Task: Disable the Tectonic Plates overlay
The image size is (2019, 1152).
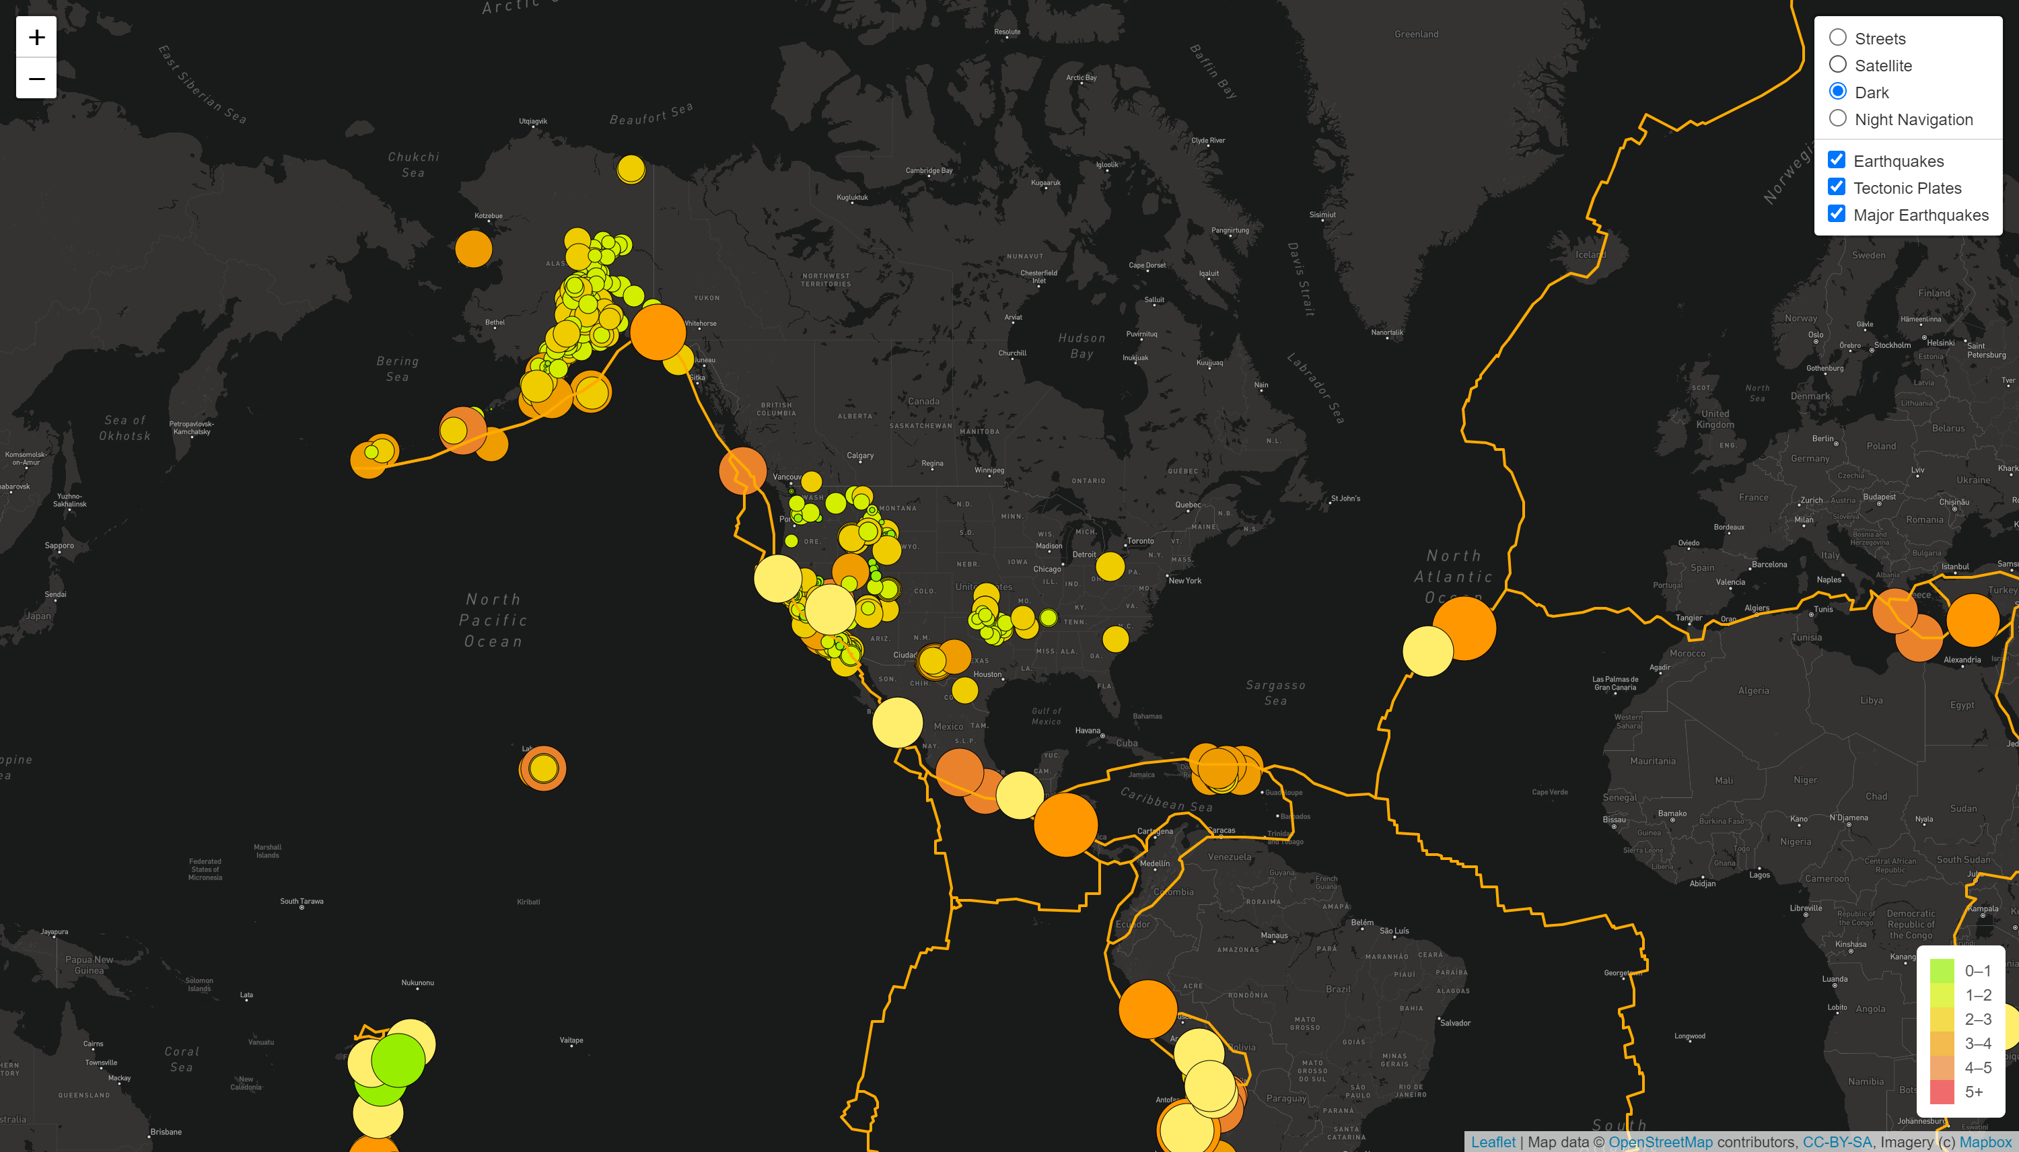Action: tap(1837, 186)
